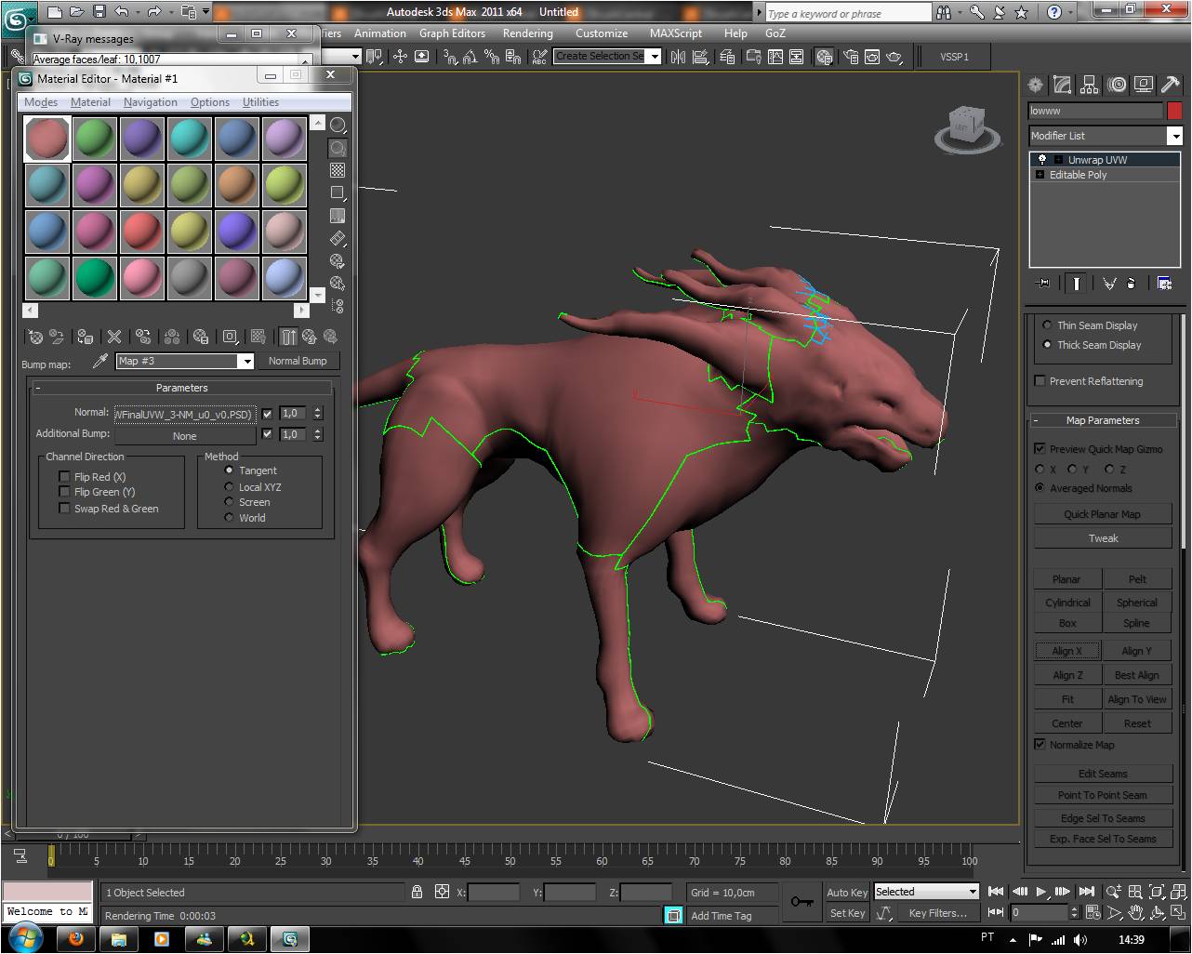The height and width of the screenshot is (954, 1192).
Task: Open Material Editor Options icon
Action: [x=338, y=261]
